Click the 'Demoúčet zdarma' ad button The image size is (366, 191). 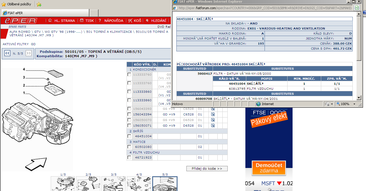(269, 168)
